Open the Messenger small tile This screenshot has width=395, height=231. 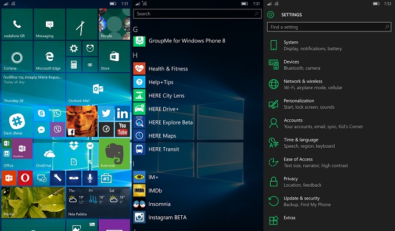coord(41,130)
